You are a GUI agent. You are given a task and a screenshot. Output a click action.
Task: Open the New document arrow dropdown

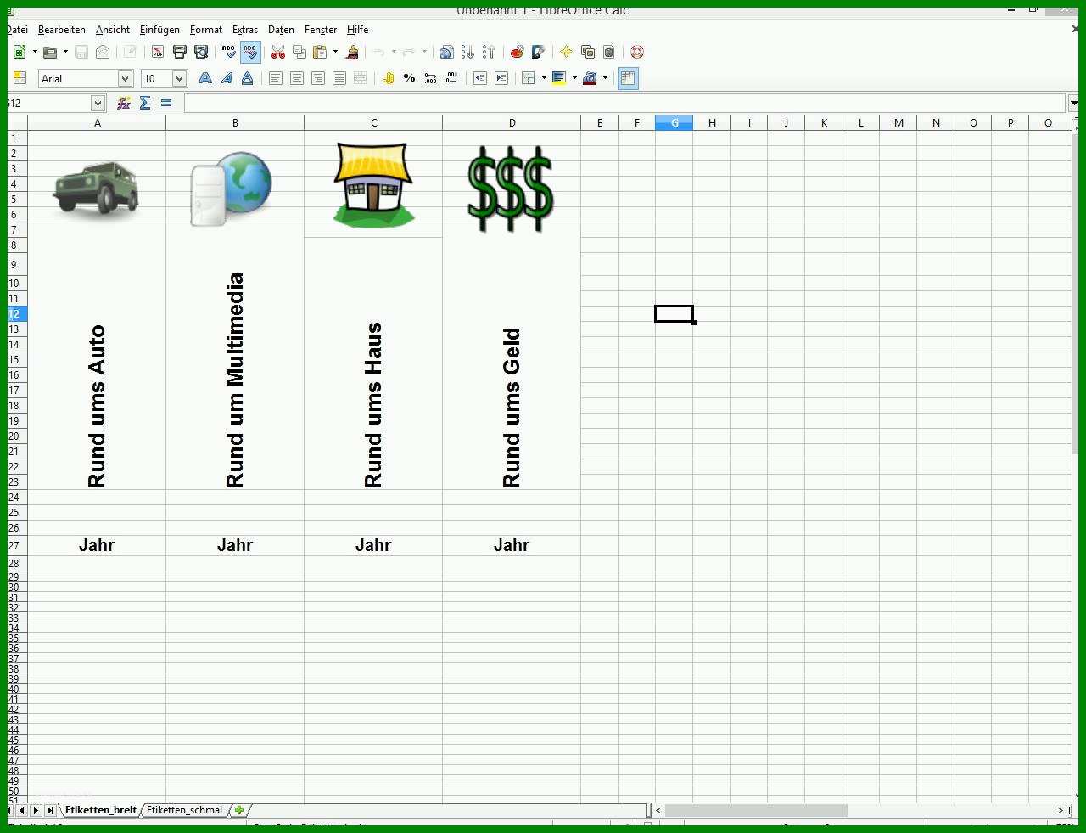coord(35,52)
